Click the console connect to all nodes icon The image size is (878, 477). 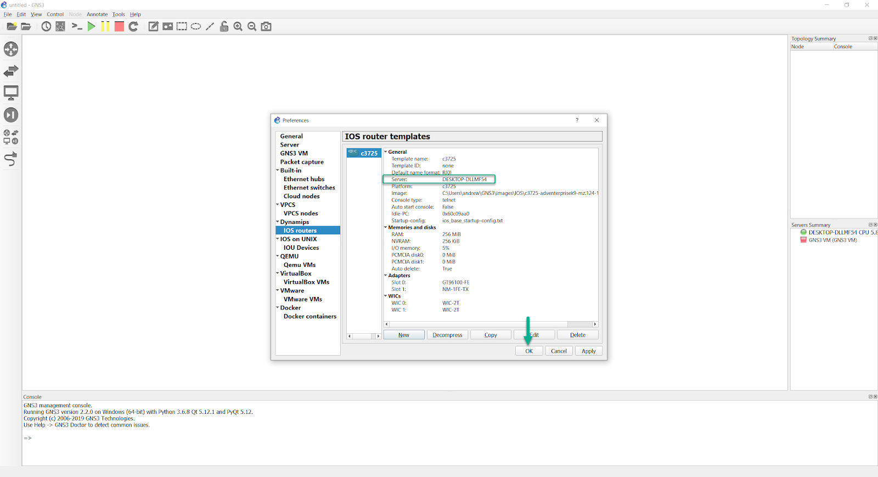(x=77, y=26)
